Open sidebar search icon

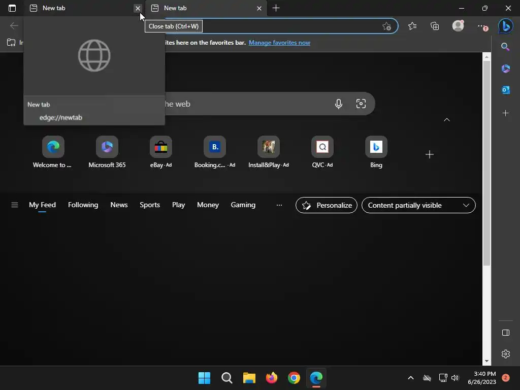click(505, 47)
